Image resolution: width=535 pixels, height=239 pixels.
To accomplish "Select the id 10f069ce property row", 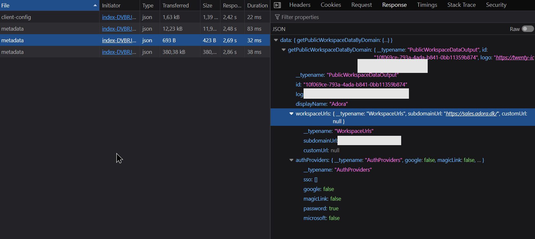I will click(402, 85).
